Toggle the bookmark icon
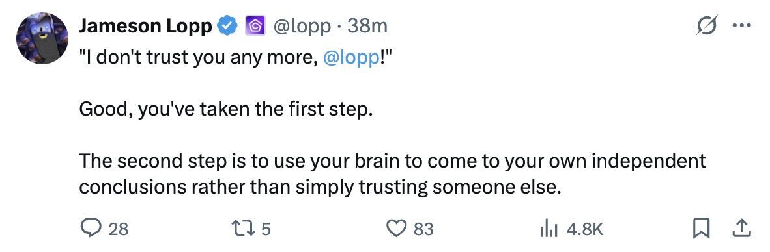The width and height of the screenshot is (770, 252). (702, 229)
